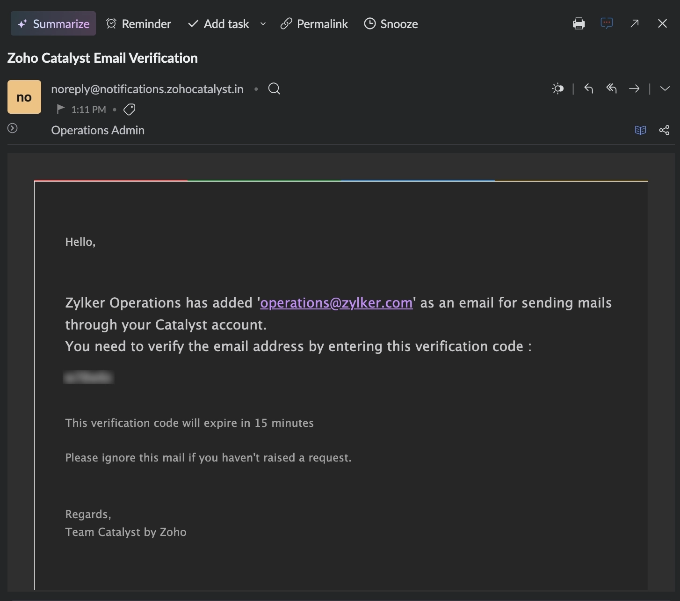Viewport: 680px width, 601px height.
Task: Click the 'Team Catalyst by Zoho' signature
Action: [126, 532]
